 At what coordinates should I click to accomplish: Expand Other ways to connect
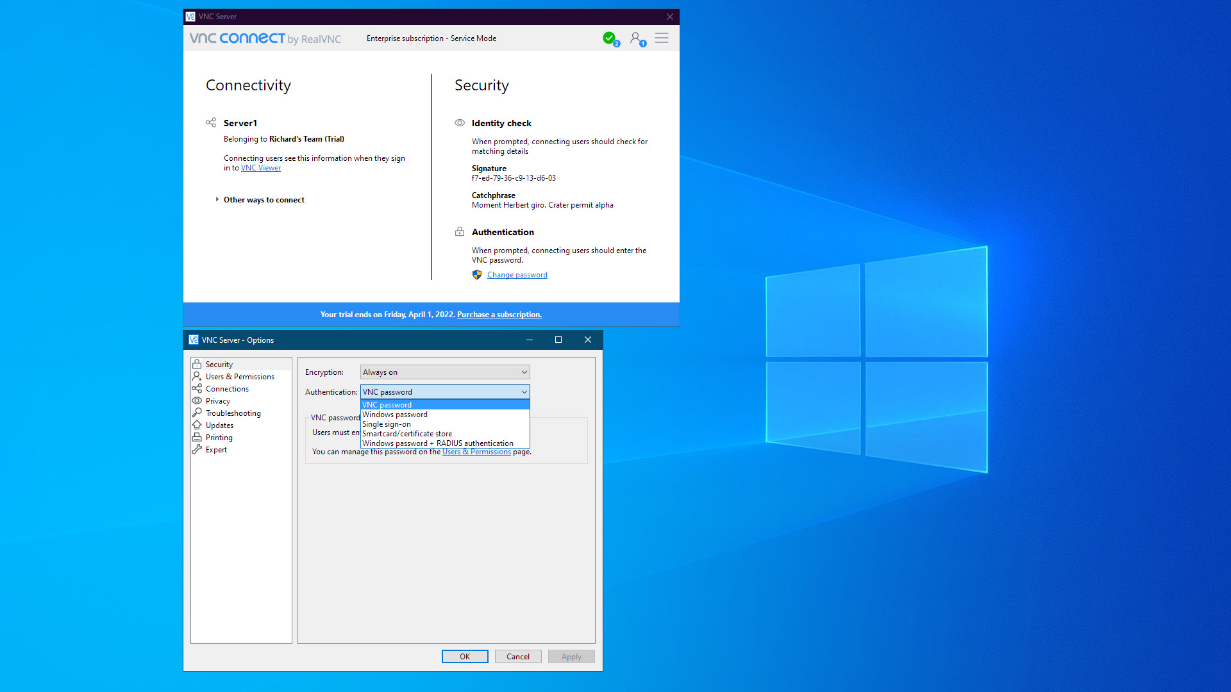pos(260,200)
